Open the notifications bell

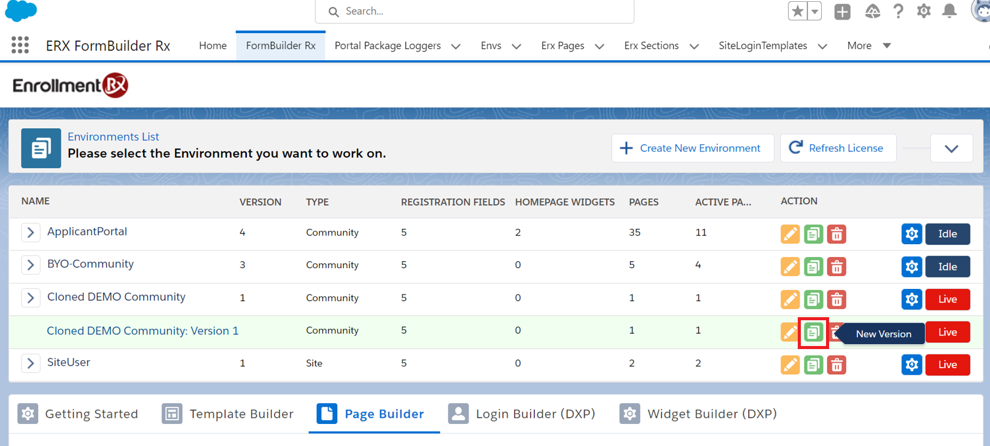point(949,11)
